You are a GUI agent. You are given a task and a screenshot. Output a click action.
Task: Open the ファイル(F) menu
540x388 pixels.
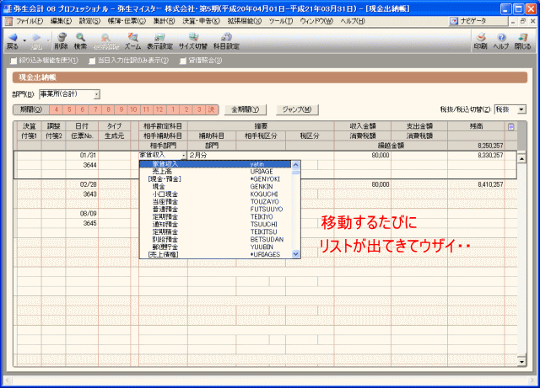[x=30, y=21]
